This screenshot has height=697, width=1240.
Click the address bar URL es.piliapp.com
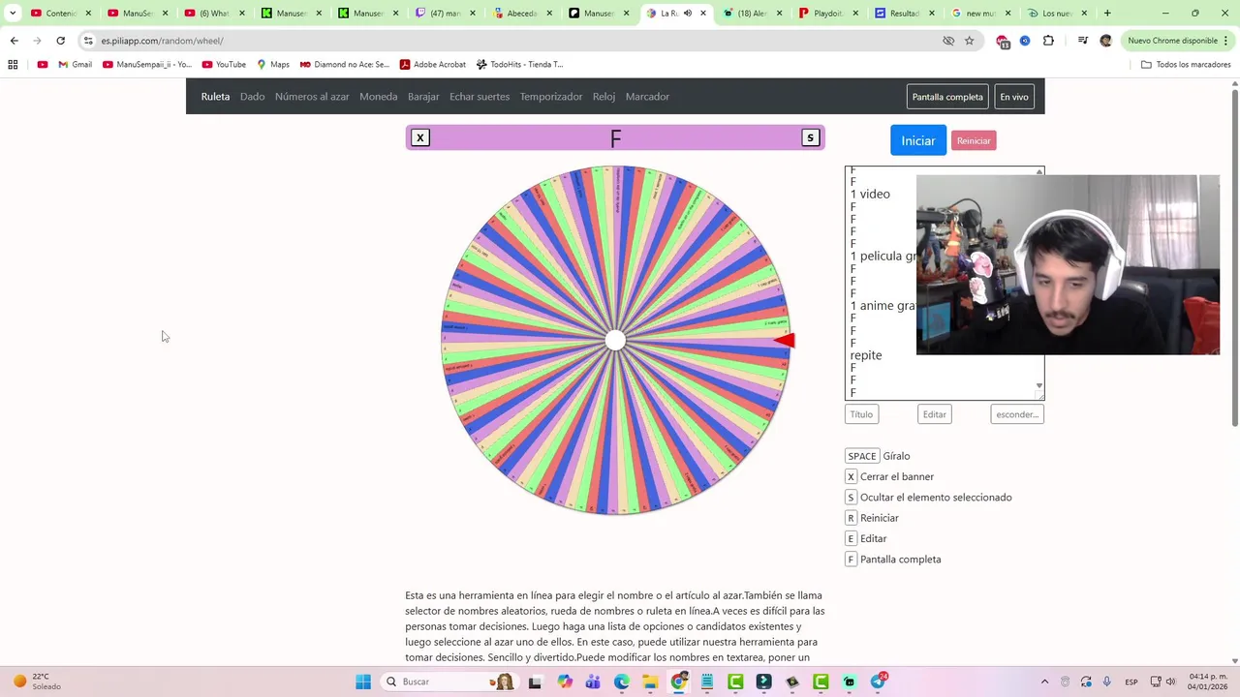pos(162,41)
